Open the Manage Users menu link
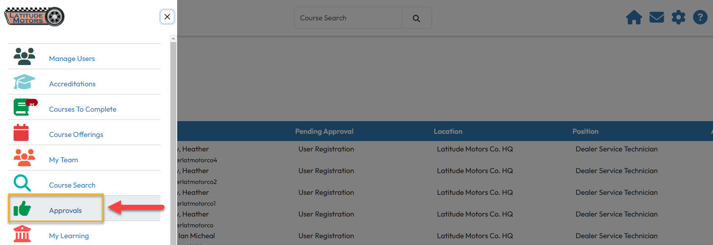Image resolution: width=713 pixels, height=245 pixels. pyautogui.click(x=72, y=59)
